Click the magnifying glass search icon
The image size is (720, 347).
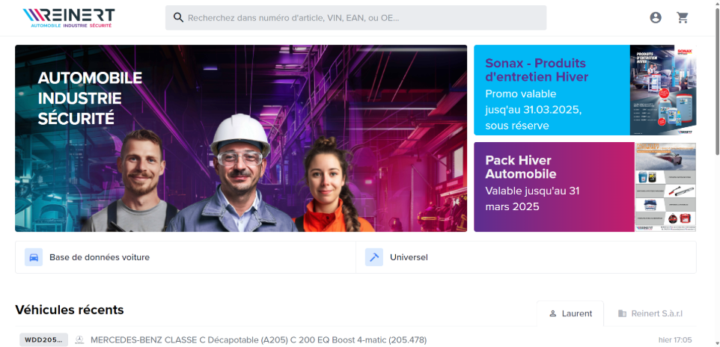pyautogui.click(x=178, y=18)
